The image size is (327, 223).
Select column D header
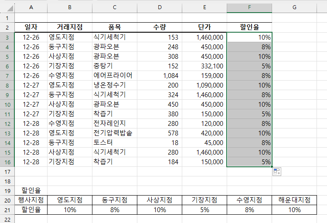point(160,7)
